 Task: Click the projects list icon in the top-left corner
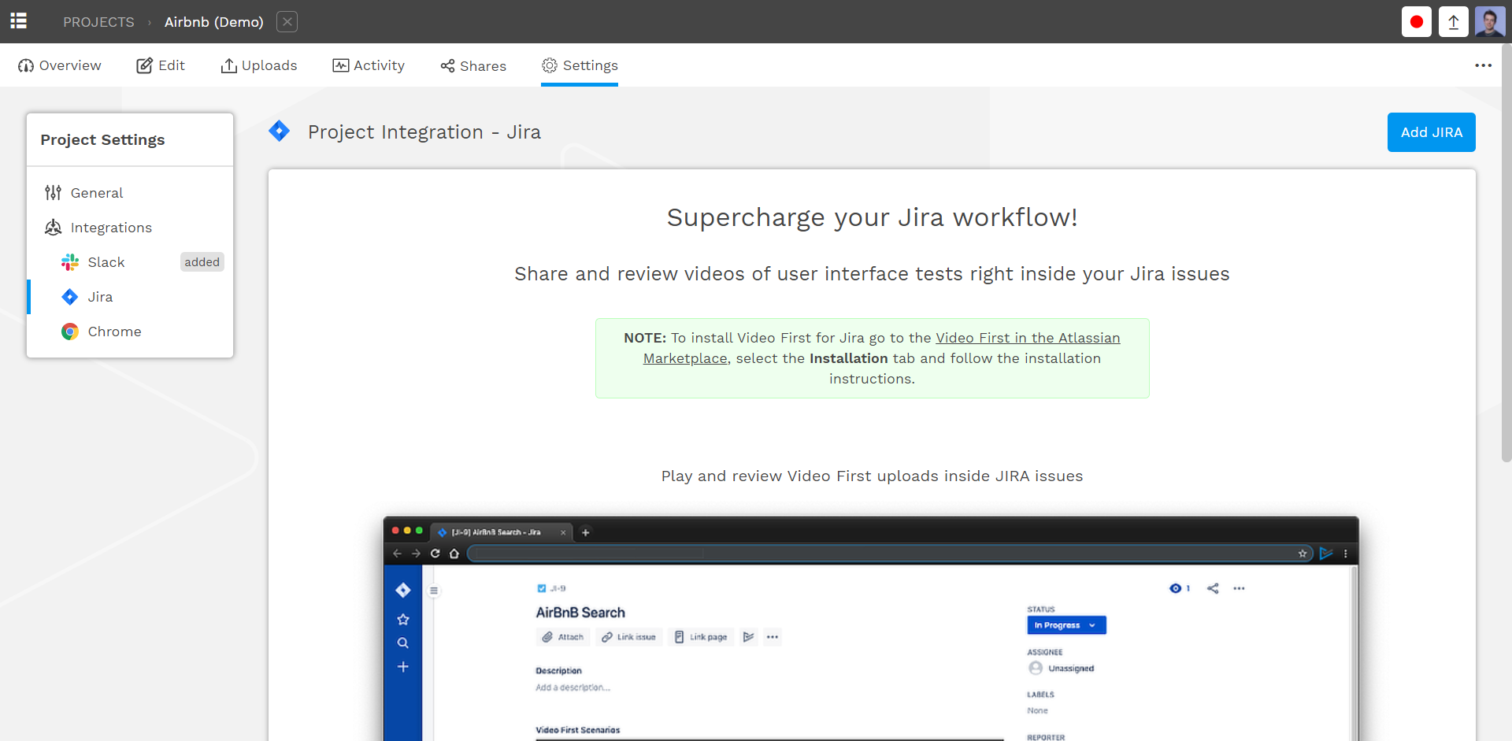(18, 21)
